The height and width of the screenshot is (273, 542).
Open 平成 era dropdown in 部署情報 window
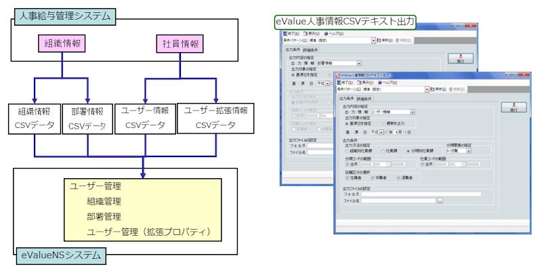click(328, 83)
